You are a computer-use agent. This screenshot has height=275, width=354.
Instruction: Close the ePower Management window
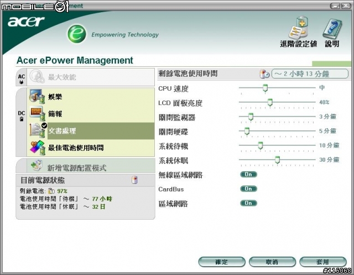pos(346,6)
